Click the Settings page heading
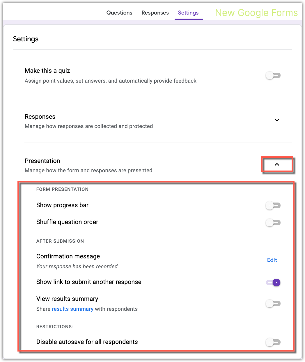This screenshot has width=305, height=362. [x=26, y=39]
